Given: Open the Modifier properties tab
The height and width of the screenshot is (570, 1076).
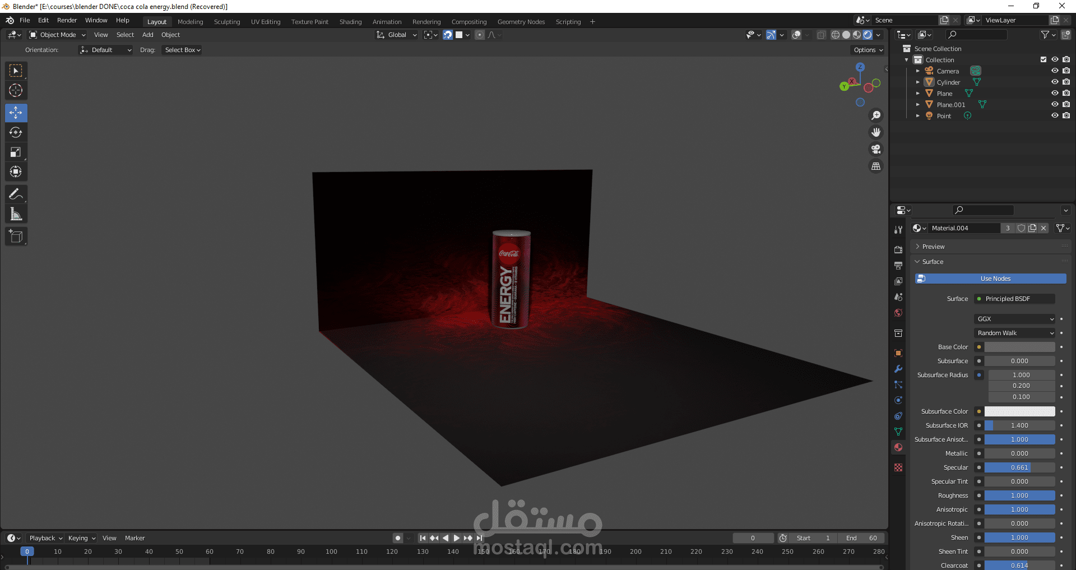Looking at the screenshot, I should [x=898, y=369].
